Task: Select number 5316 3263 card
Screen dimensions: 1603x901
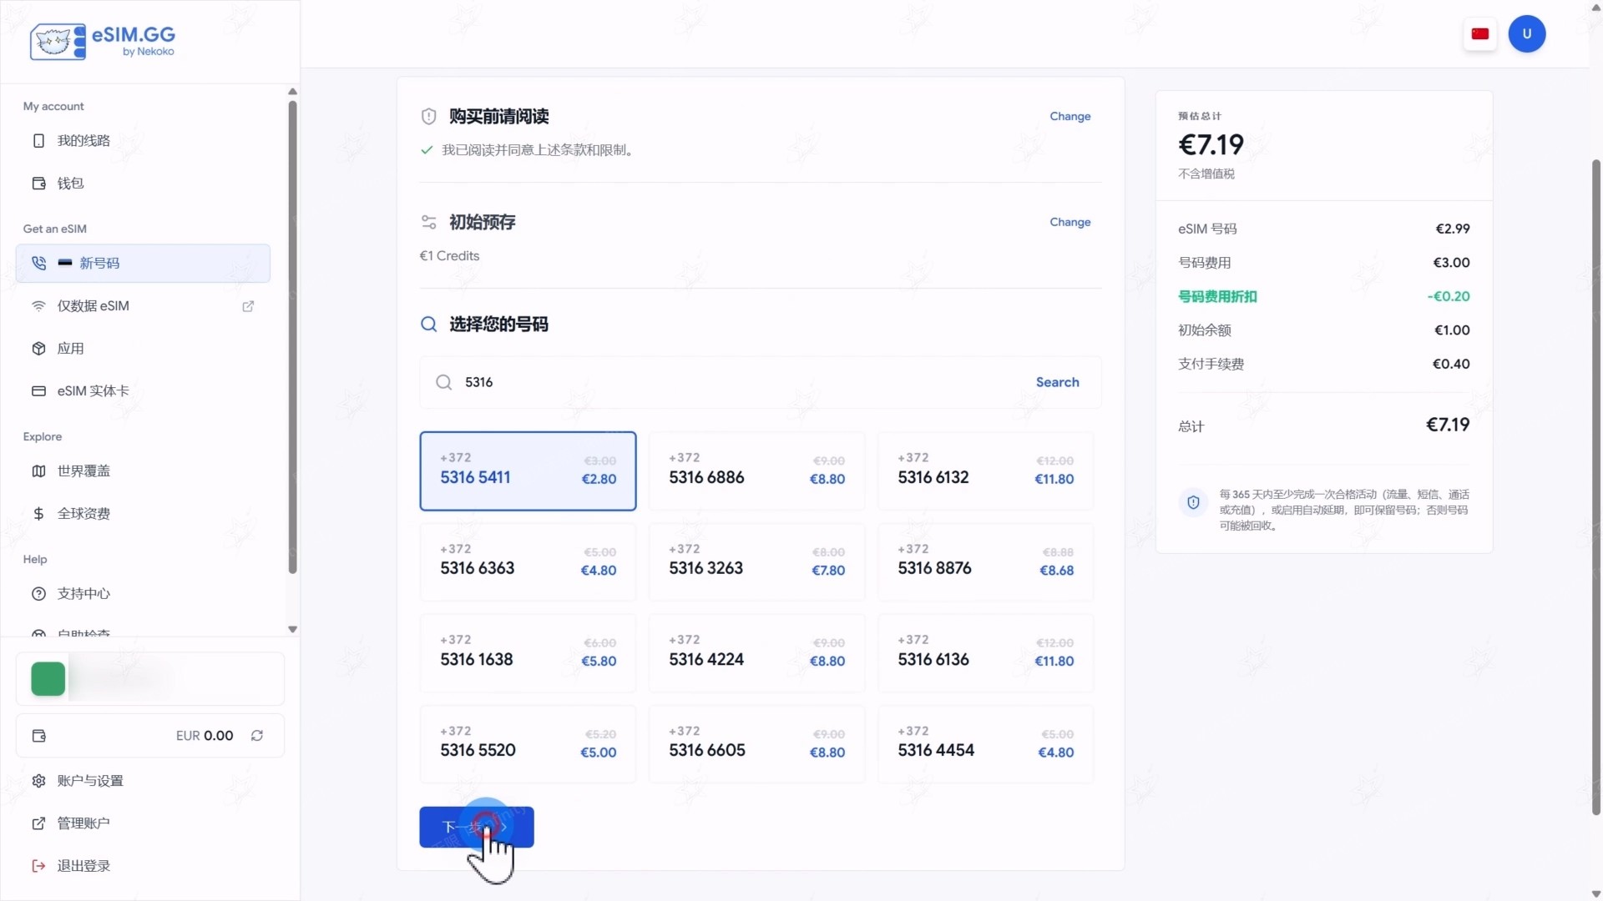Action: pos(756,561)
